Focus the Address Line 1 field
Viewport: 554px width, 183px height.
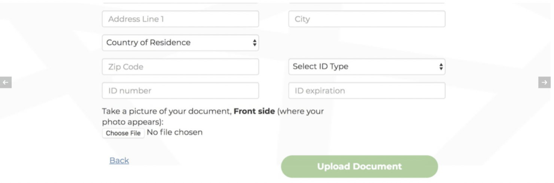coord(180,19)
